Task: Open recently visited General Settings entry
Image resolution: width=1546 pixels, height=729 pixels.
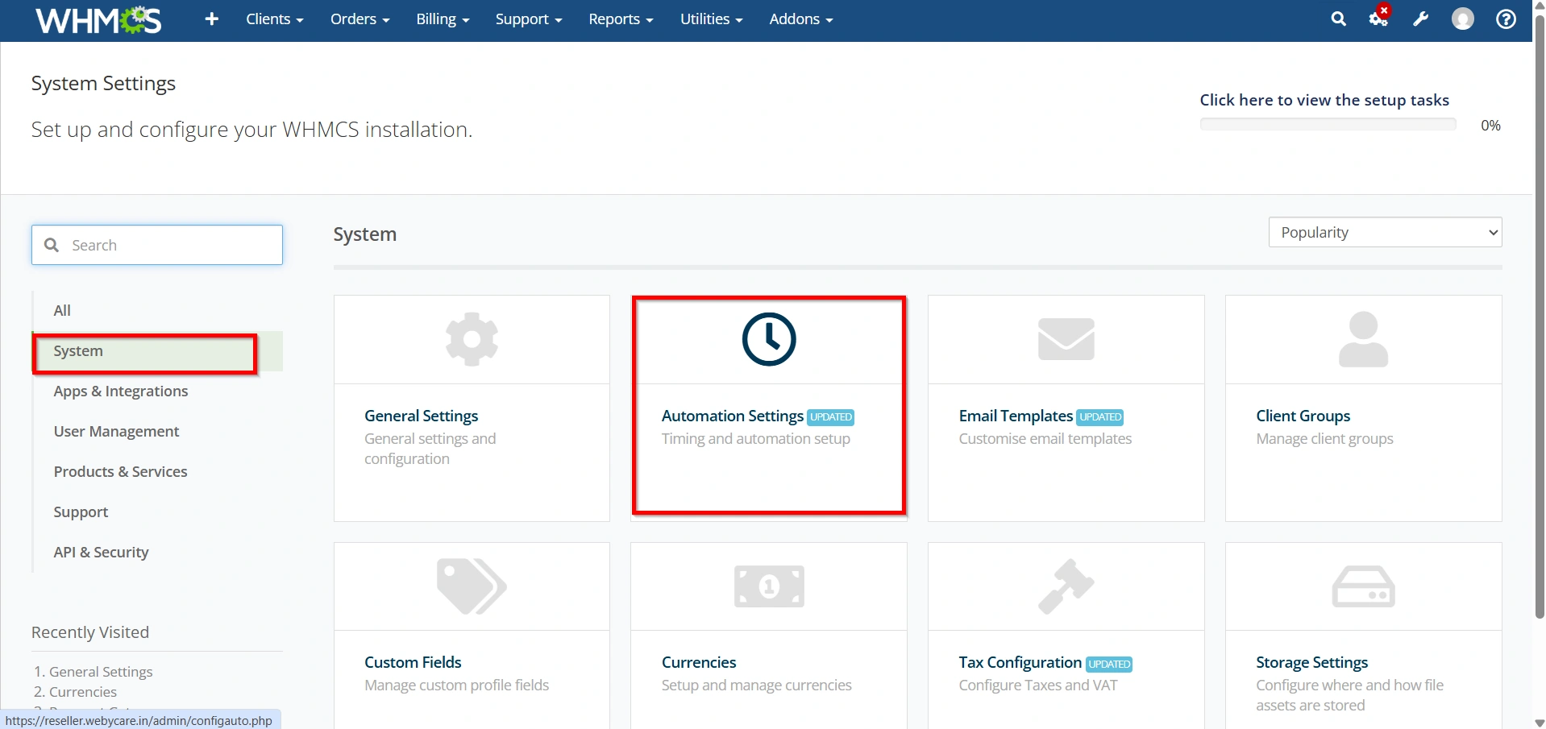Action: click(101, 672)
